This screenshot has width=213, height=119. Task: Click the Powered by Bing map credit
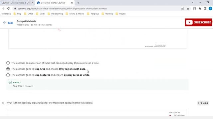(x=160, y=45)
